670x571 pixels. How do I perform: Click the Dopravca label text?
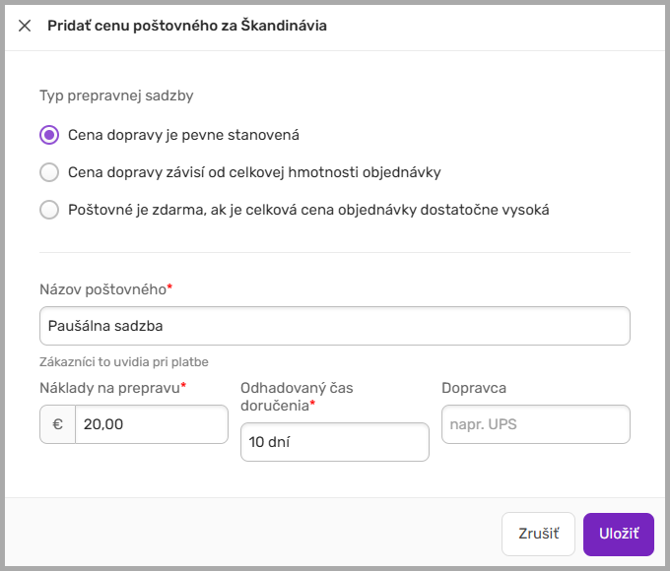coord(474,388)
